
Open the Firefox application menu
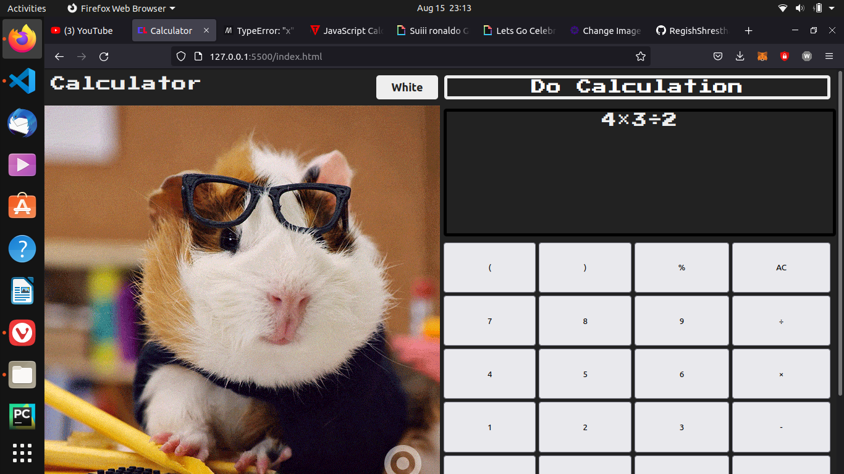(829, 57)
